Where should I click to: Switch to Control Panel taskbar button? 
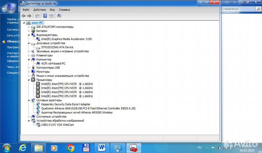118,148
